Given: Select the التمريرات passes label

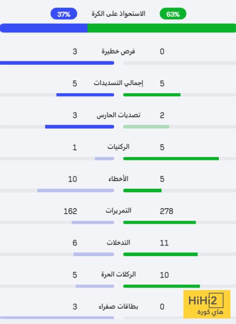Looking at the screenshot, I should point(118,211).
